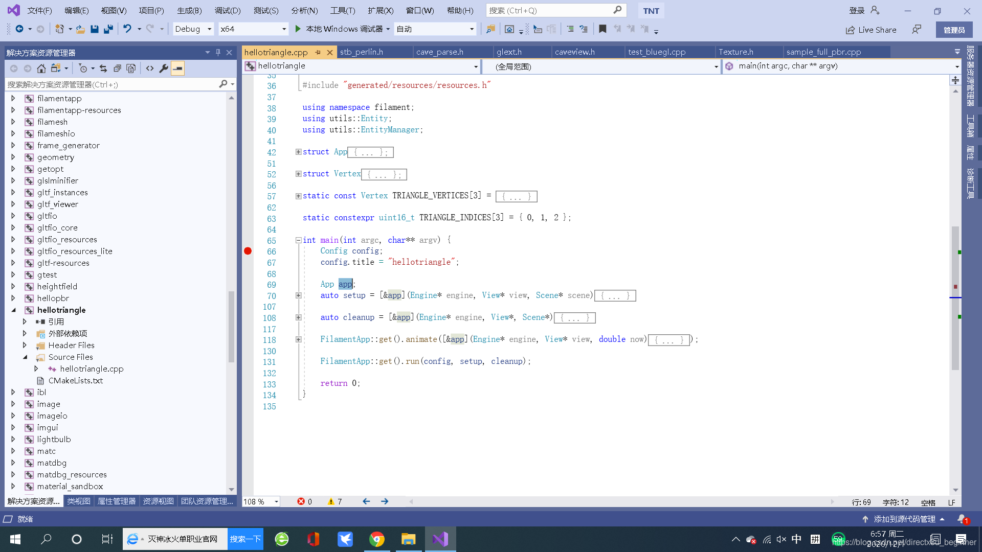The height and width of the screenshot is (552, 982).
Task: Expand the gltf_viewer project node
Action: coord(13,204)
